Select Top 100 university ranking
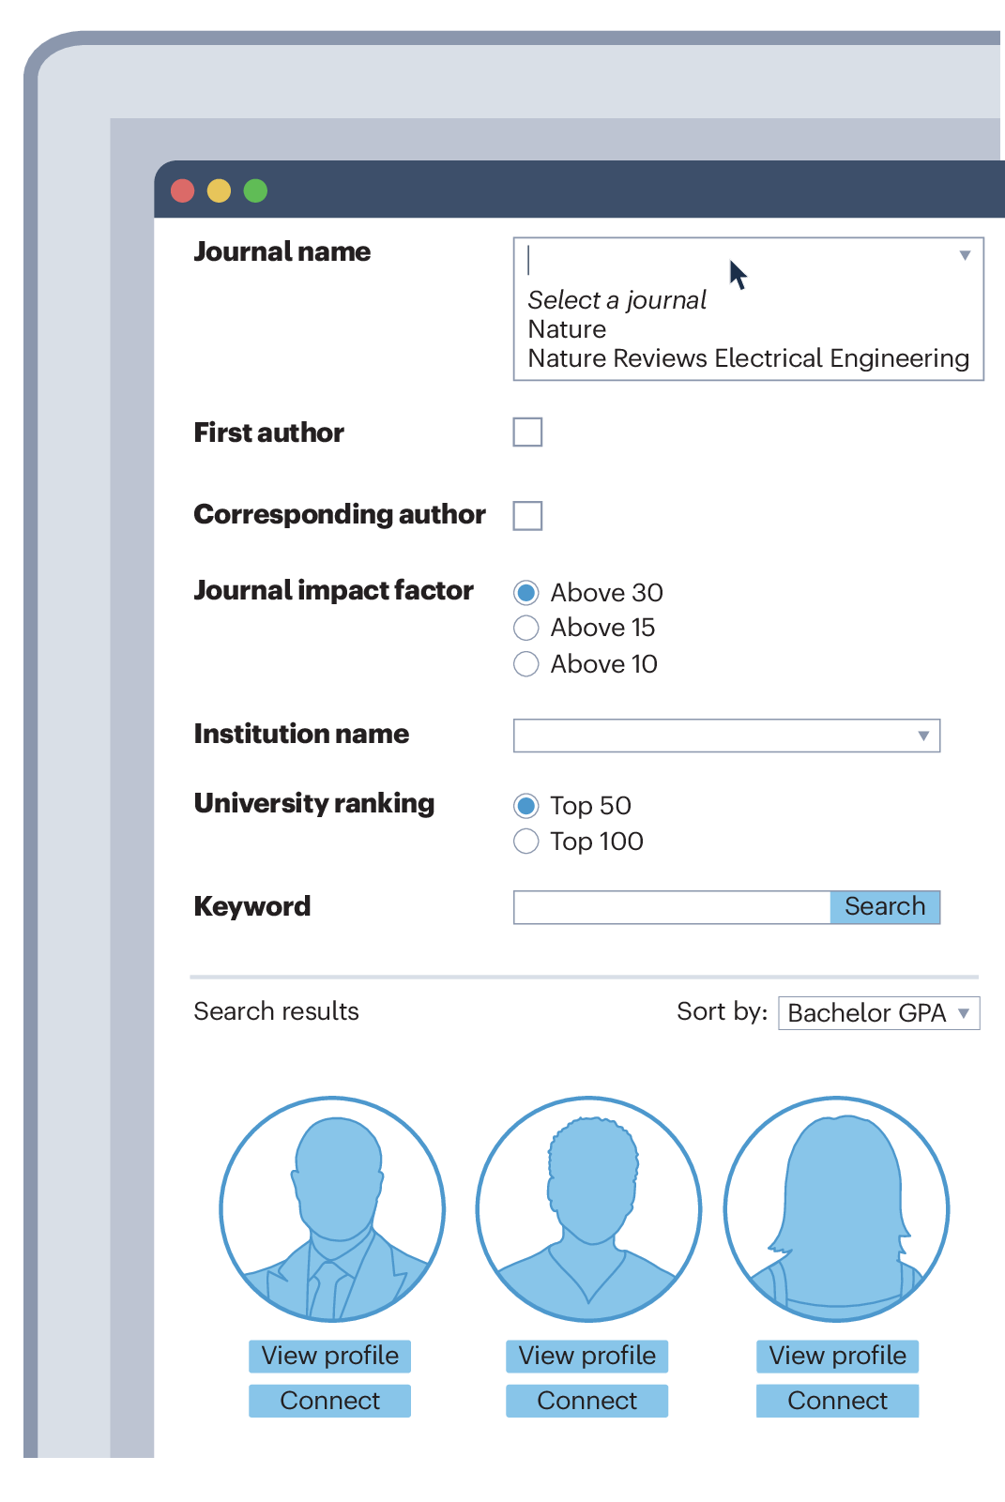Image resolution: width=1005 pixels, height=1502 pixels. (526, 842)
